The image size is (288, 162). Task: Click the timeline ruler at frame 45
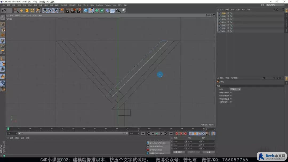[106, 129]
